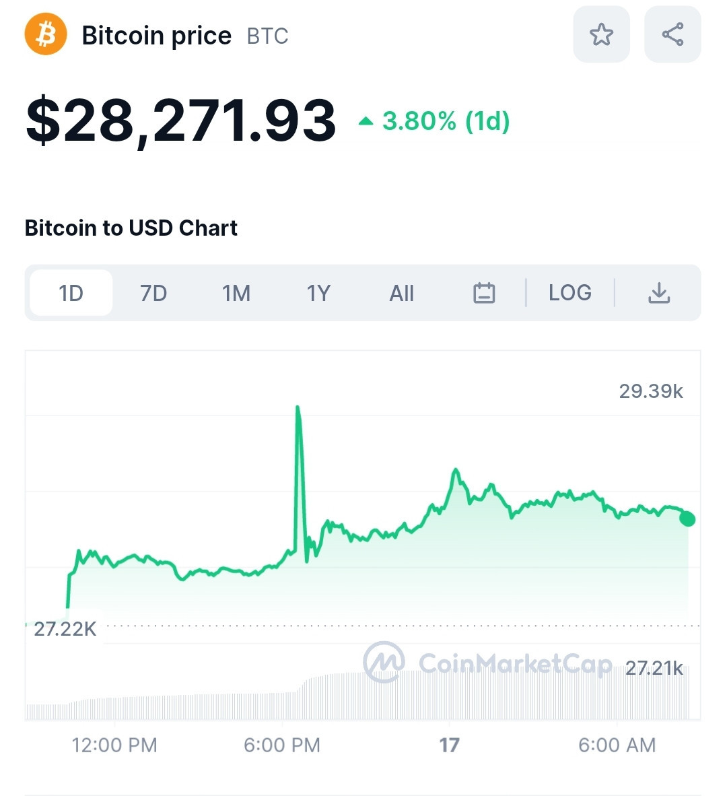Image resolution: width=727 pixels, height=796 pixels.
Task: Click the orange Bitcoin logo
Action: click(x=46, y=34)
